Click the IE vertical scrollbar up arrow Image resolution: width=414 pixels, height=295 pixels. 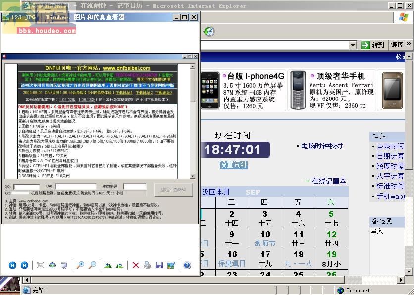[x=409, y=56]
